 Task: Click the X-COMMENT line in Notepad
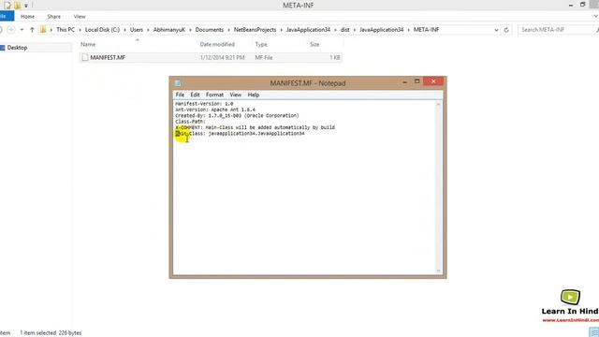[x=255, y=127]
